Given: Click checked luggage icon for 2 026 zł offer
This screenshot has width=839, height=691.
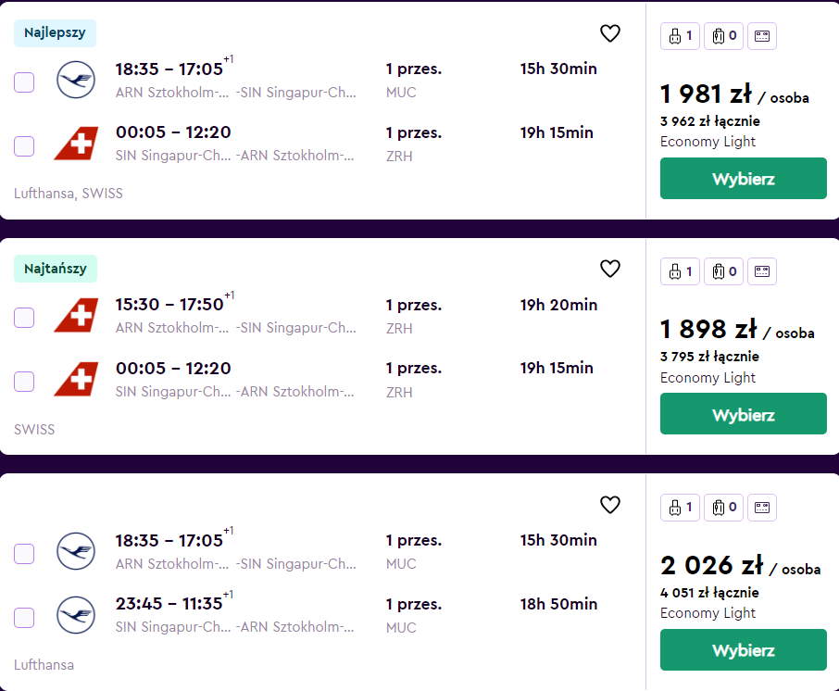Looking at the screenshot, I should 723,507.
